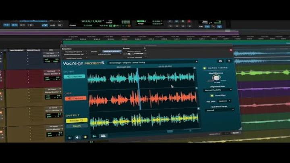Open the Max Shift dropdown

224,101
